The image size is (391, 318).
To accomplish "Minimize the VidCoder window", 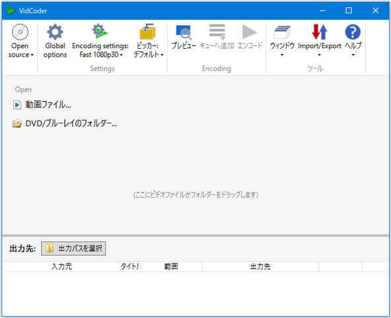I will (322, 11).
